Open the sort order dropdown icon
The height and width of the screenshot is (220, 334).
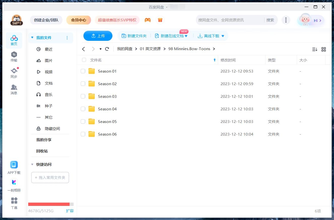tap(315, 49)
